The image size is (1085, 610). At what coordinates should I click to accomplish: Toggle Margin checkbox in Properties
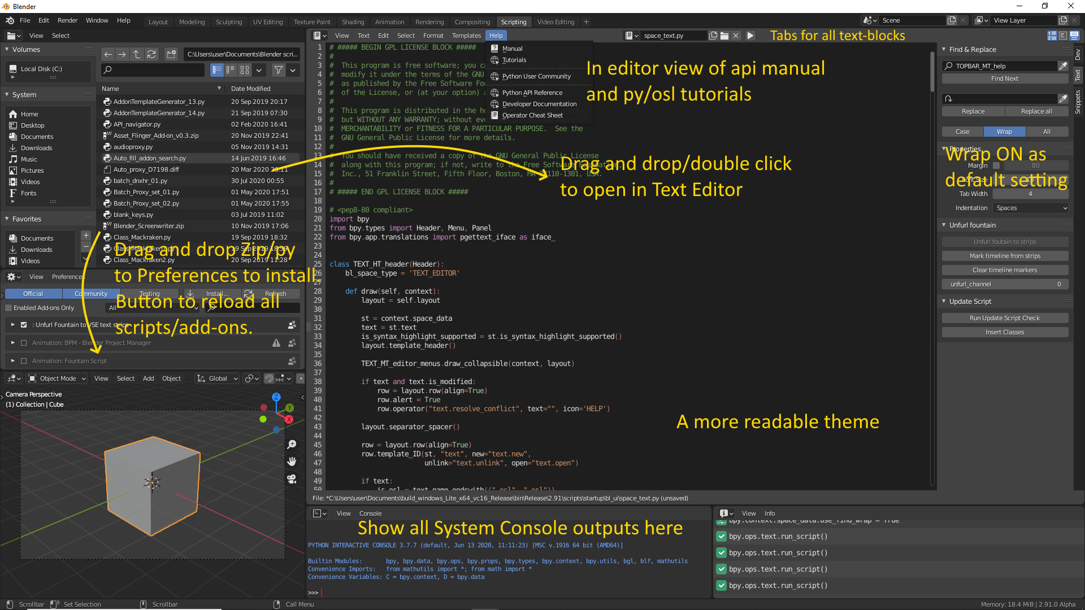pos(996,165)
